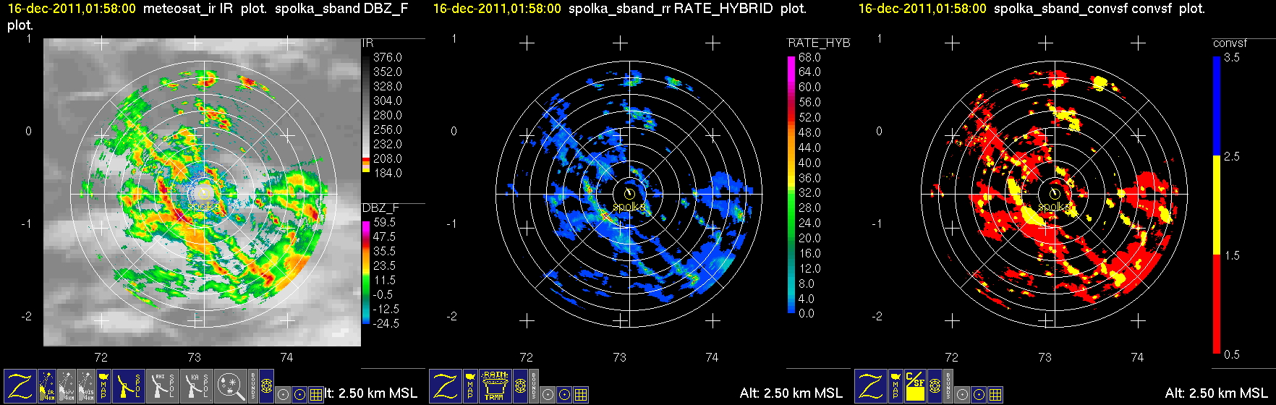Toggle BOUNDS overlay in the left panel
Image resolution: width=1276 pixels, height=405 pixels.
[x=253, y=386]
